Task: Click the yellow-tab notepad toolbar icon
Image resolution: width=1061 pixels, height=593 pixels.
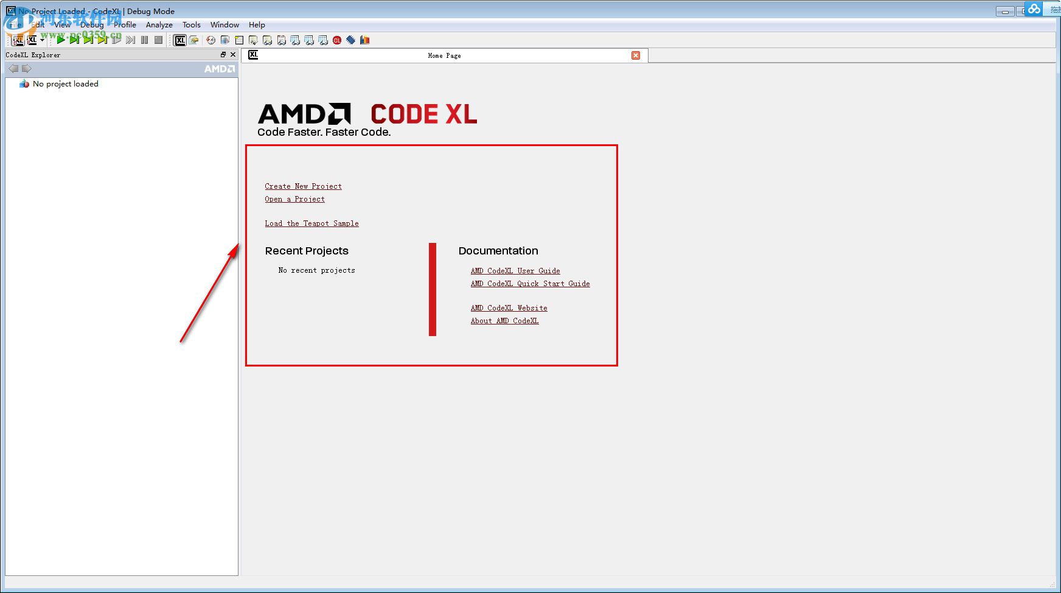Action: (x=239, y=40)
